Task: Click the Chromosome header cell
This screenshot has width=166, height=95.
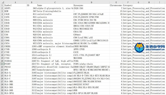Action: [x=116, y=5]
